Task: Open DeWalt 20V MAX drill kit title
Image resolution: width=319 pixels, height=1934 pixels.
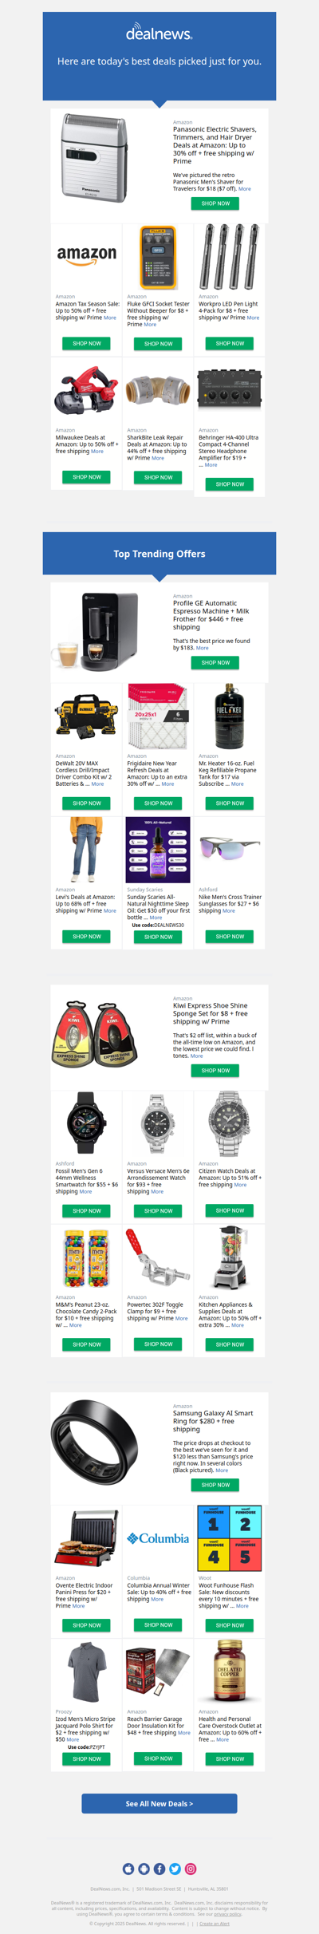Action: [84, 774]
